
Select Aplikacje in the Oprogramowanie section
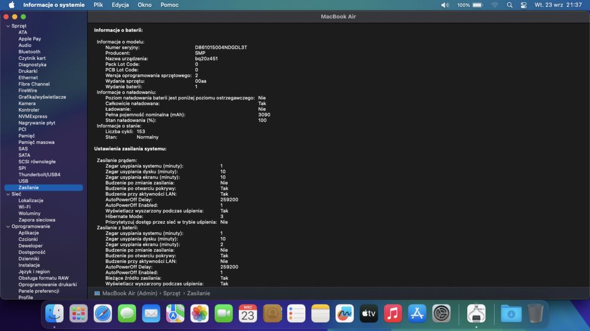[28, 233]
